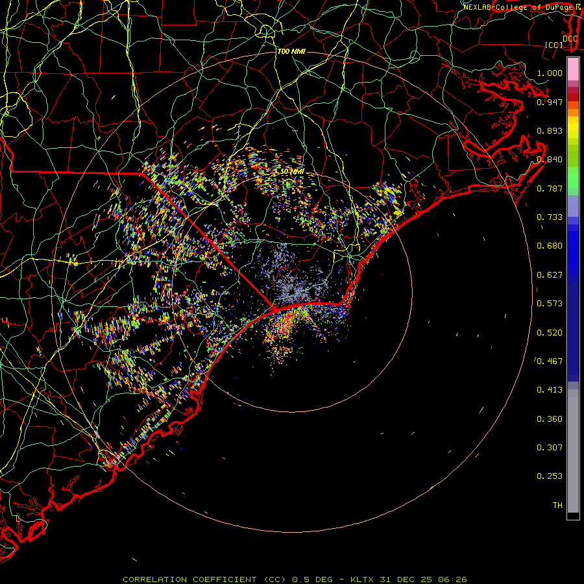Select the 0.627 scale value
This screenshot has height=584, width=584.
[550, 275]
